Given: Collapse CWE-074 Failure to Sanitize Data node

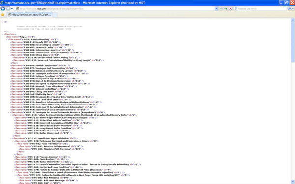Looking at the screenshot, I should click(13, 170).
